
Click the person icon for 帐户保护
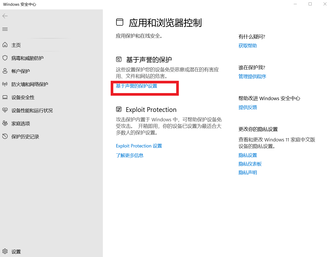5,71
